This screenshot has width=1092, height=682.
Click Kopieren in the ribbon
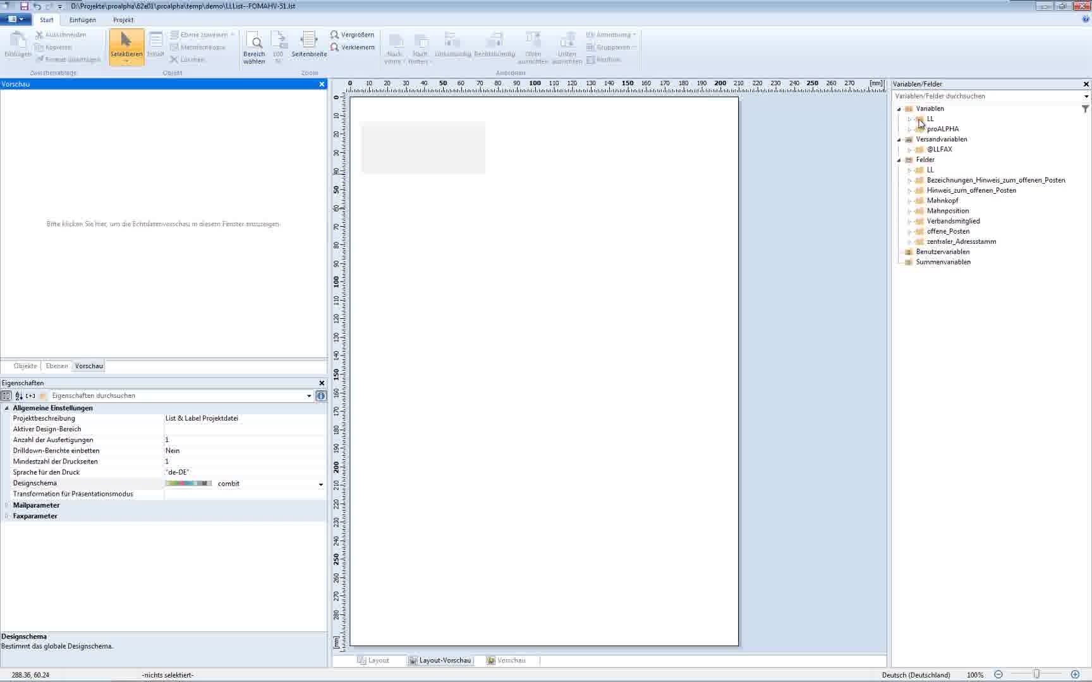[53, 47]
